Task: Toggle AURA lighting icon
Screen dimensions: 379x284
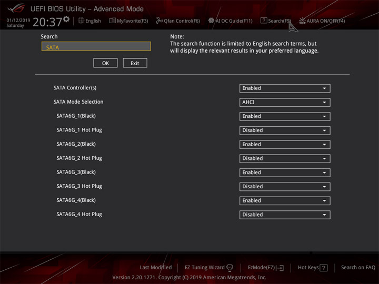Action: coord(302,21)
